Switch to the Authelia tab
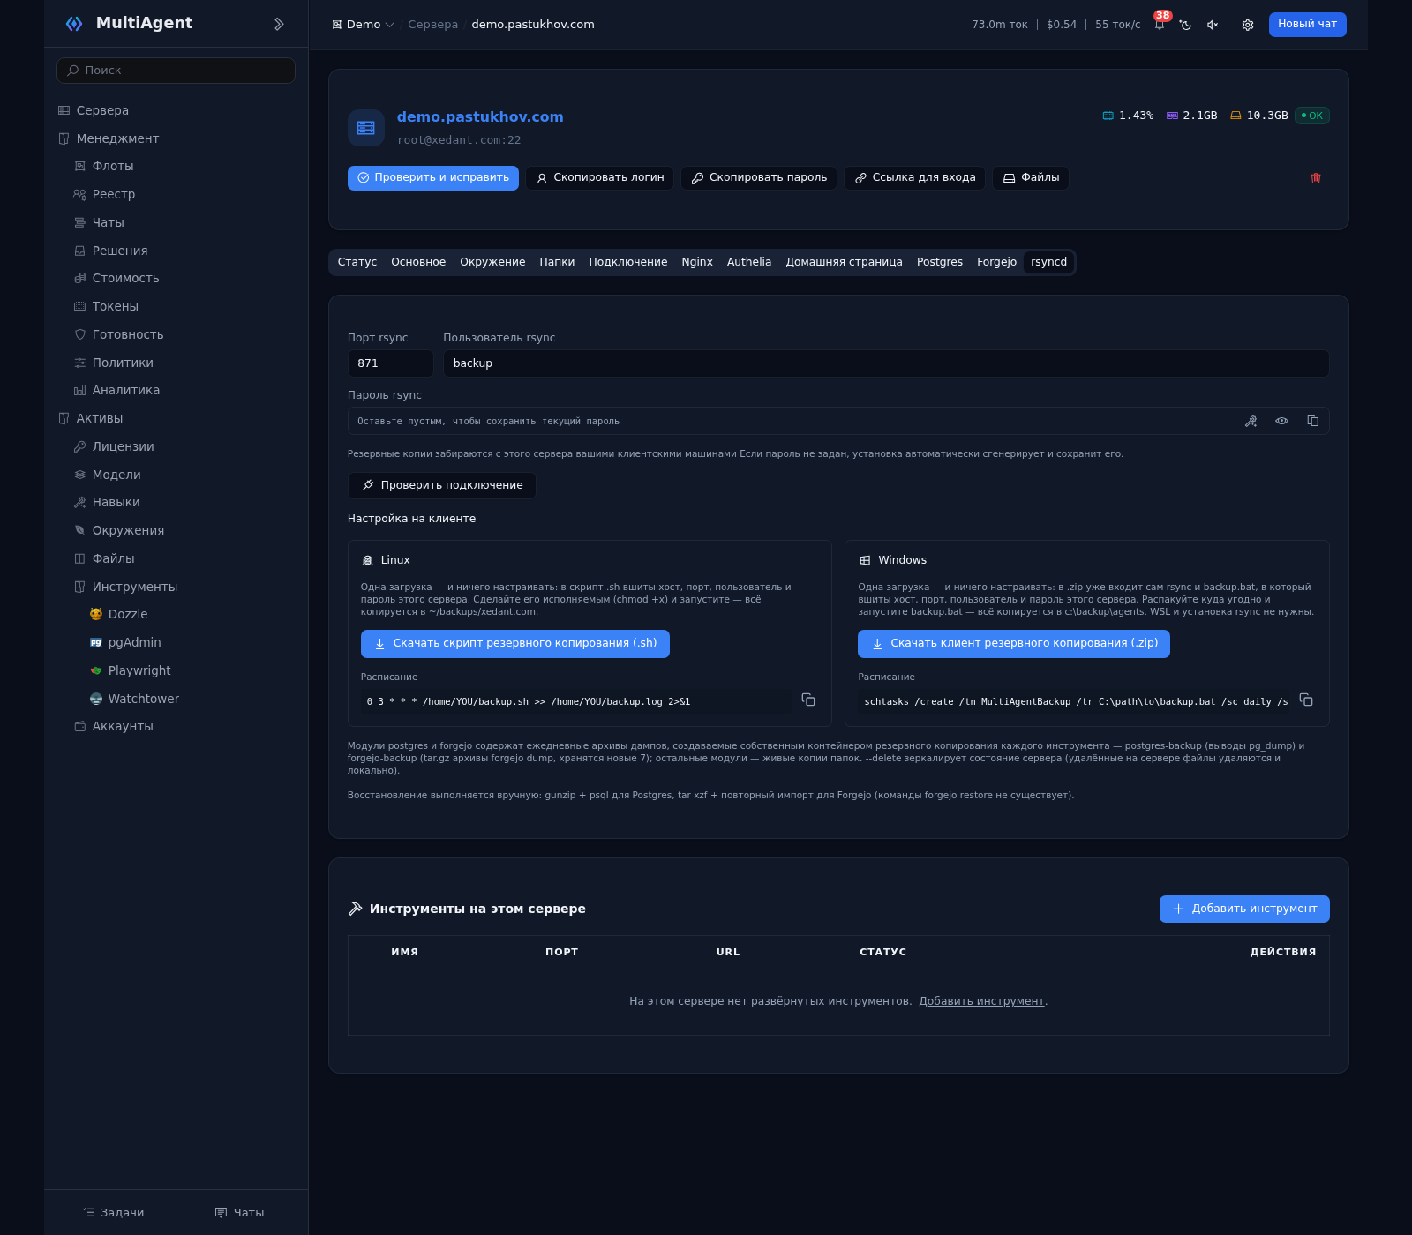Viewport: 1412px width, 1235px height. click(749, 262)
